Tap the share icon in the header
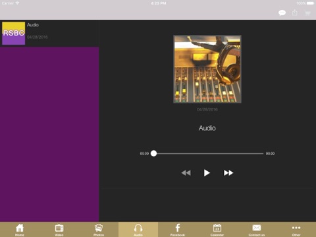Viewport: 316px width, 237px height. 295,13
